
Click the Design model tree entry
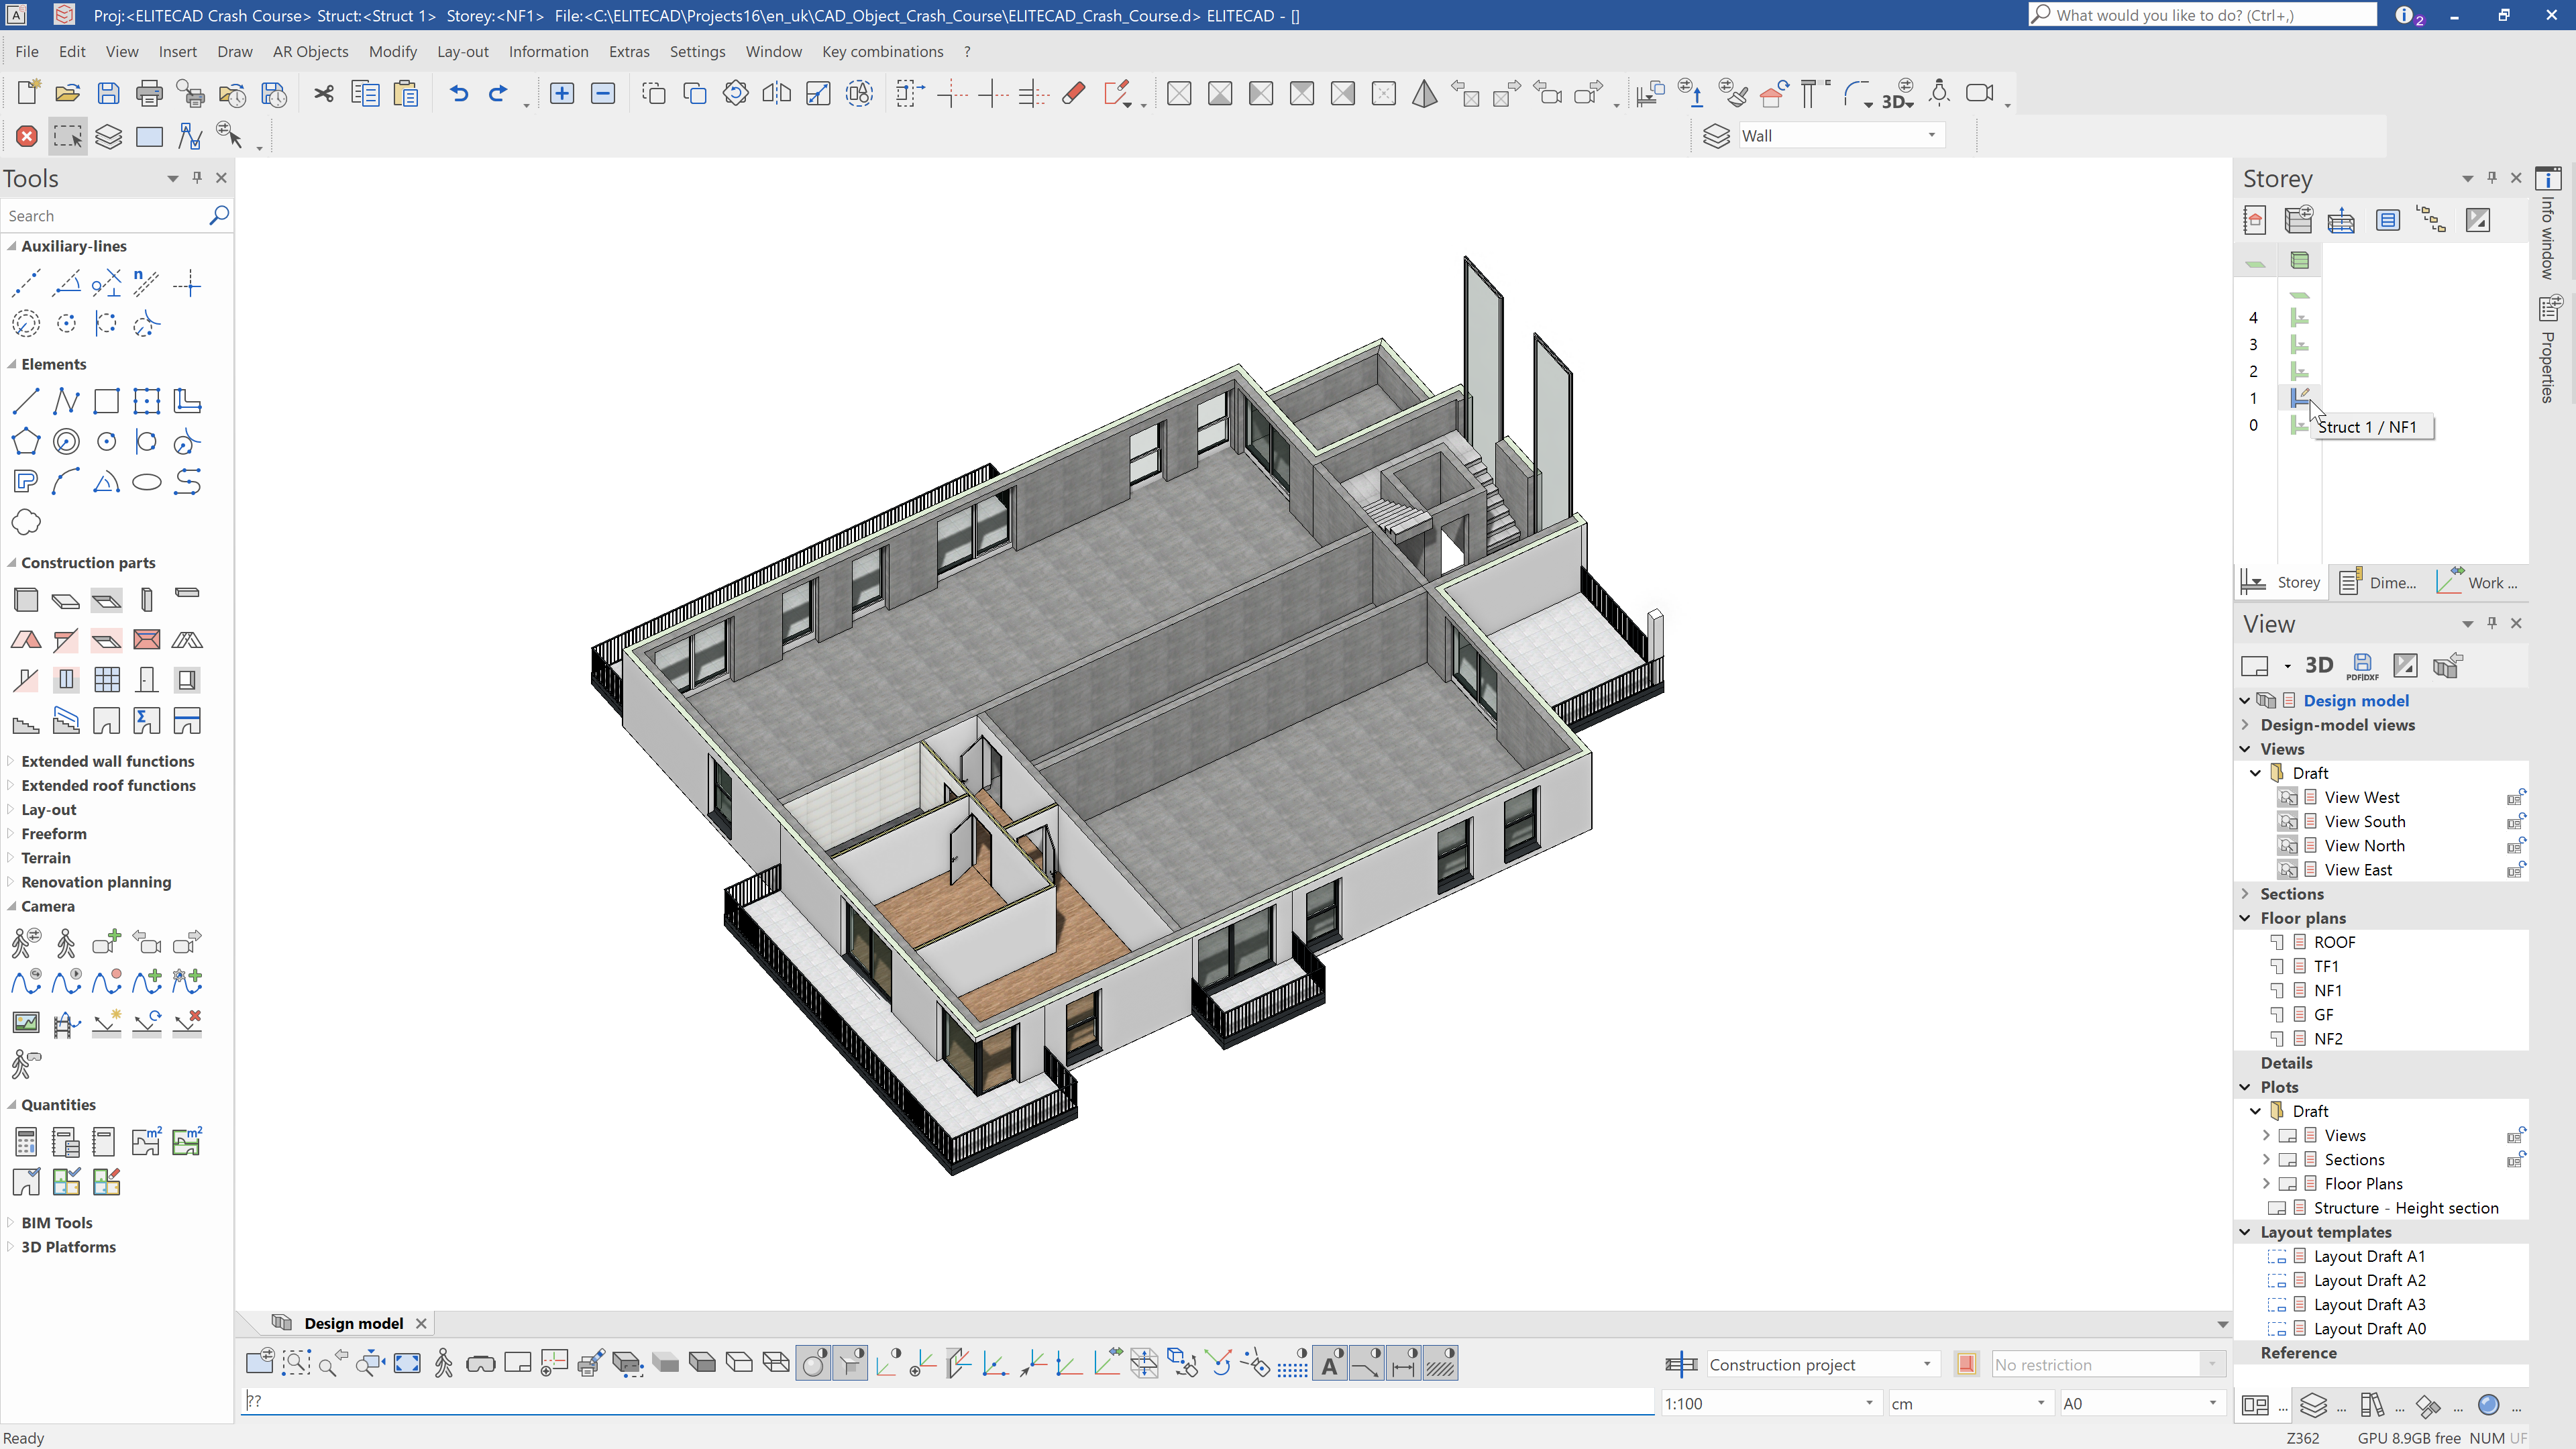pos(2356,700)
